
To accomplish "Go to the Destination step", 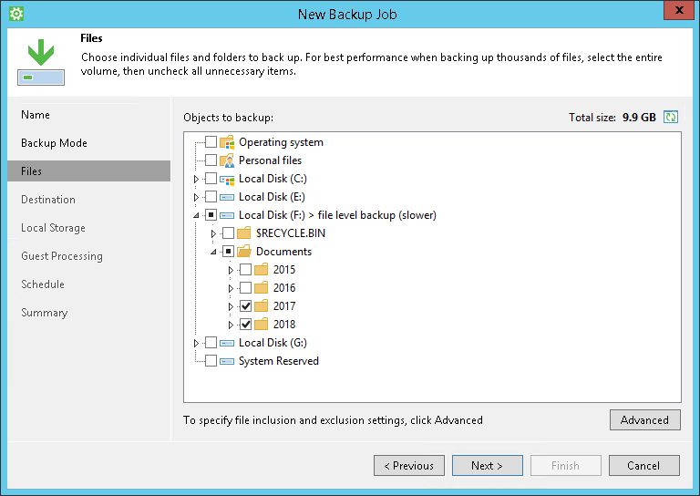I will 88,200.
